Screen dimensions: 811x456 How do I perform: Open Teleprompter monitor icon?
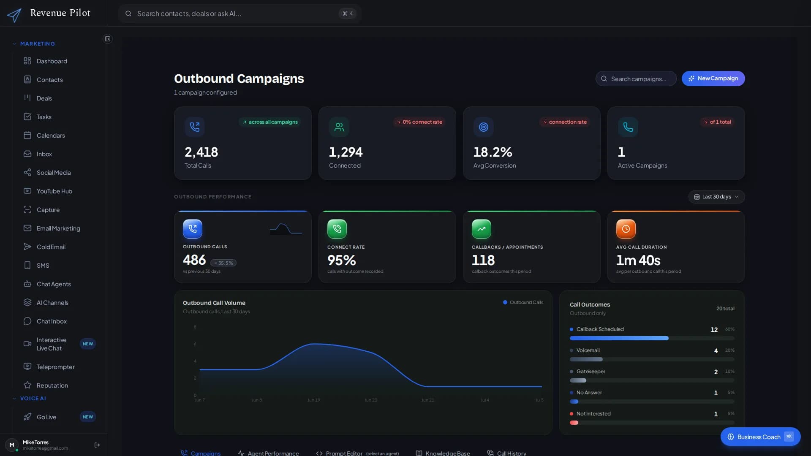coord(27,366)
